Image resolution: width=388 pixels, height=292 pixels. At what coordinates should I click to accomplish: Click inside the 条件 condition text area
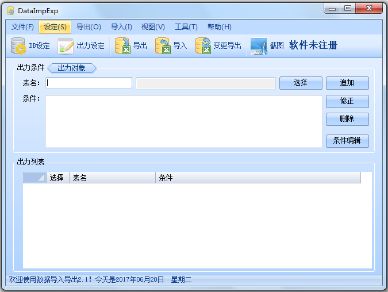[184, 121]
